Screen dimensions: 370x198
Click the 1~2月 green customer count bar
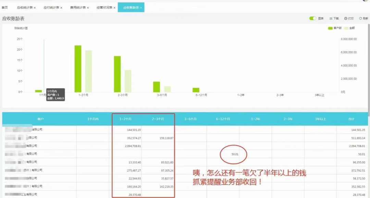coord(78,69)
